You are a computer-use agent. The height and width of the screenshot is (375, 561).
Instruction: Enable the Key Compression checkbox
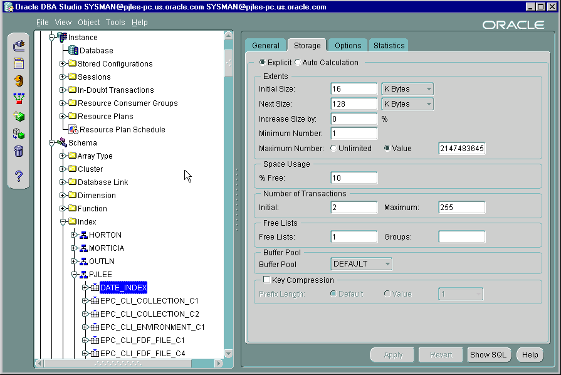(266, 280)
